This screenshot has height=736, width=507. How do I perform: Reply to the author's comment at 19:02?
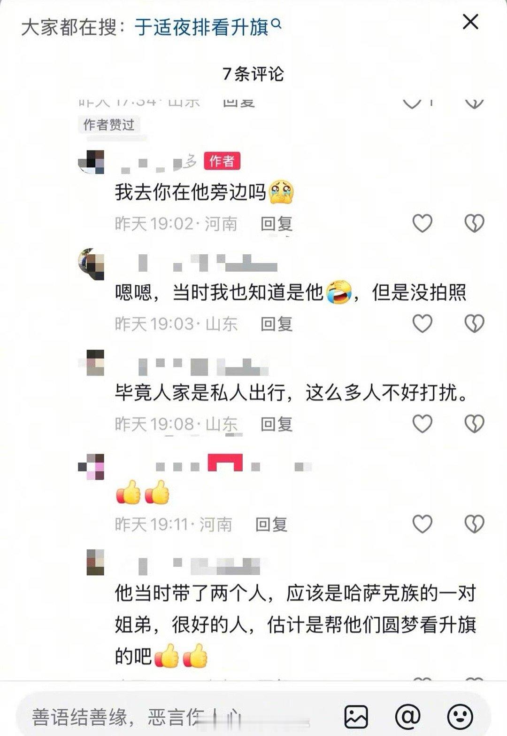tap(277, 224)
